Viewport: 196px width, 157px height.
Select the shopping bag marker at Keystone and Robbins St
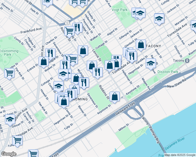tap(115, 97)
